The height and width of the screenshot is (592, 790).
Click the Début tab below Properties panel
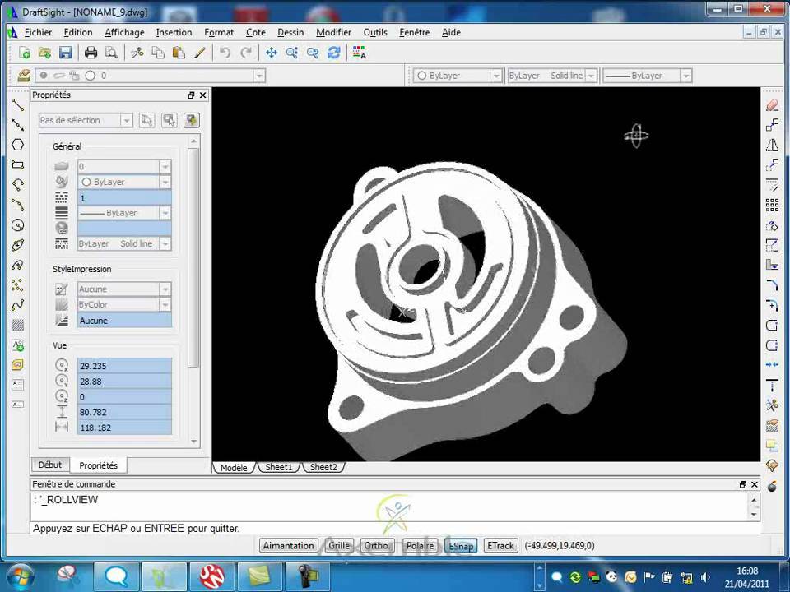(50, 465)
